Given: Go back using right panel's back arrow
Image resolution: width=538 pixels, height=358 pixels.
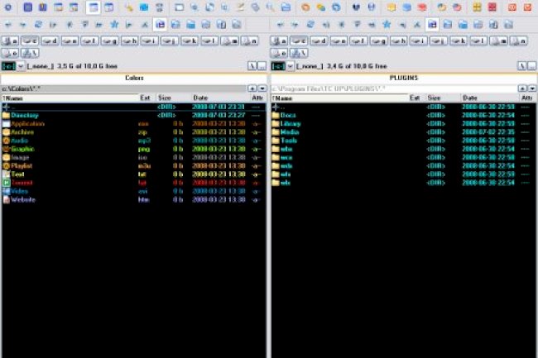Looking at the screenshot, I should tap(281, 25).
